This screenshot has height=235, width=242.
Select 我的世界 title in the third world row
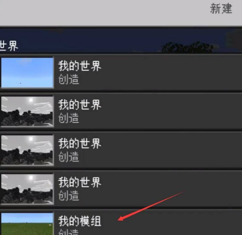pos(80,143)
